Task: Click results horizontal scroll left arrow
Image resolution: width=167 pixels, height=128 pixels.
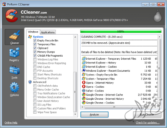Action: (x=83, y=107)
